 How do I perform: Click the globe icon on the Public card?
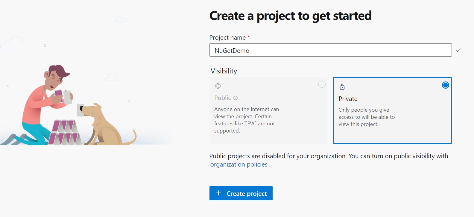(218, 86)
